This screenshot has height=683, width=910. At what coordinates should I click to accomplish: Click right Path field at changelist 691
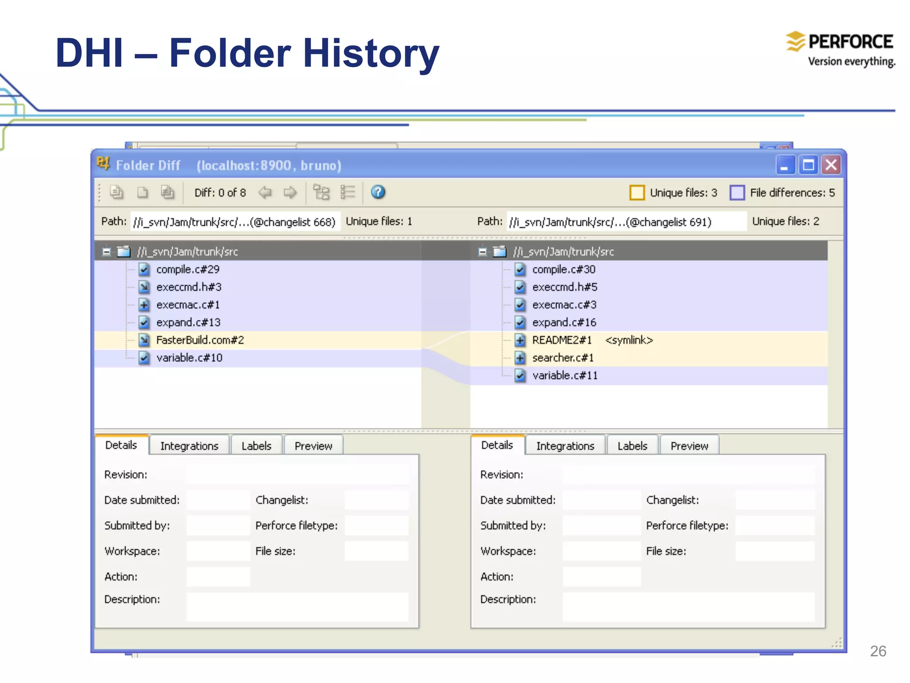tap(627, 221)
